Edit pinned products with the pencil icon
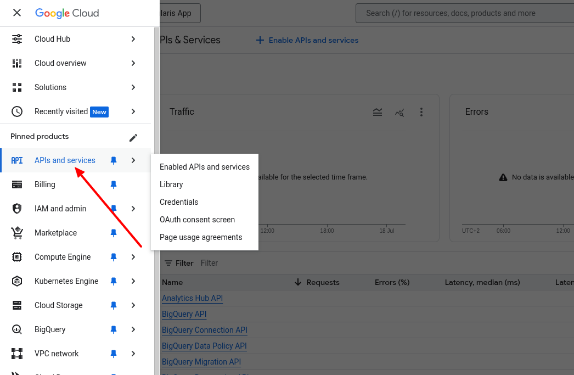Viewport: 574px width, 375px height. click(x=133, y=137)
